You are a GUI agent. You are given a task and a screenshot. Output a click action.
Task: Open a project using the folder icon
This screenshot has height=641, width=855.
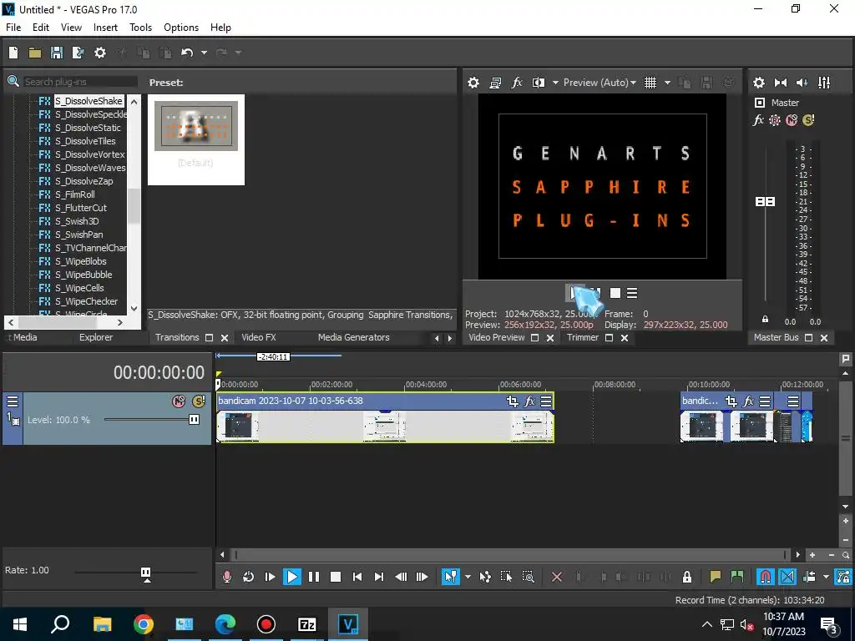pos(35,53)
